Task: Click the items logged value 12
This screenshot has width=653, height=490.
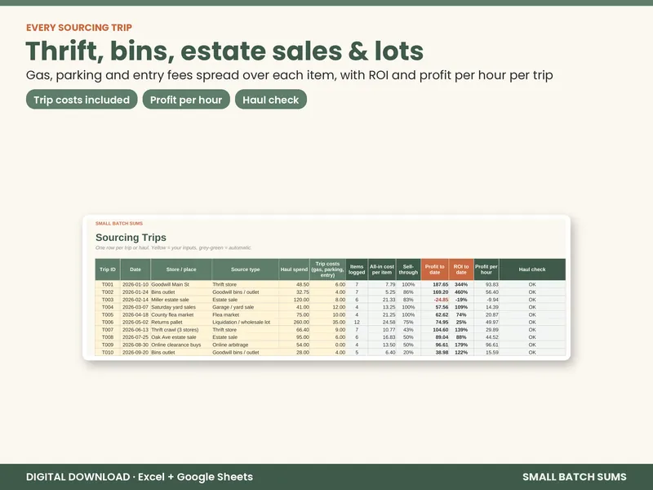Action: click(x=357, y=322)
